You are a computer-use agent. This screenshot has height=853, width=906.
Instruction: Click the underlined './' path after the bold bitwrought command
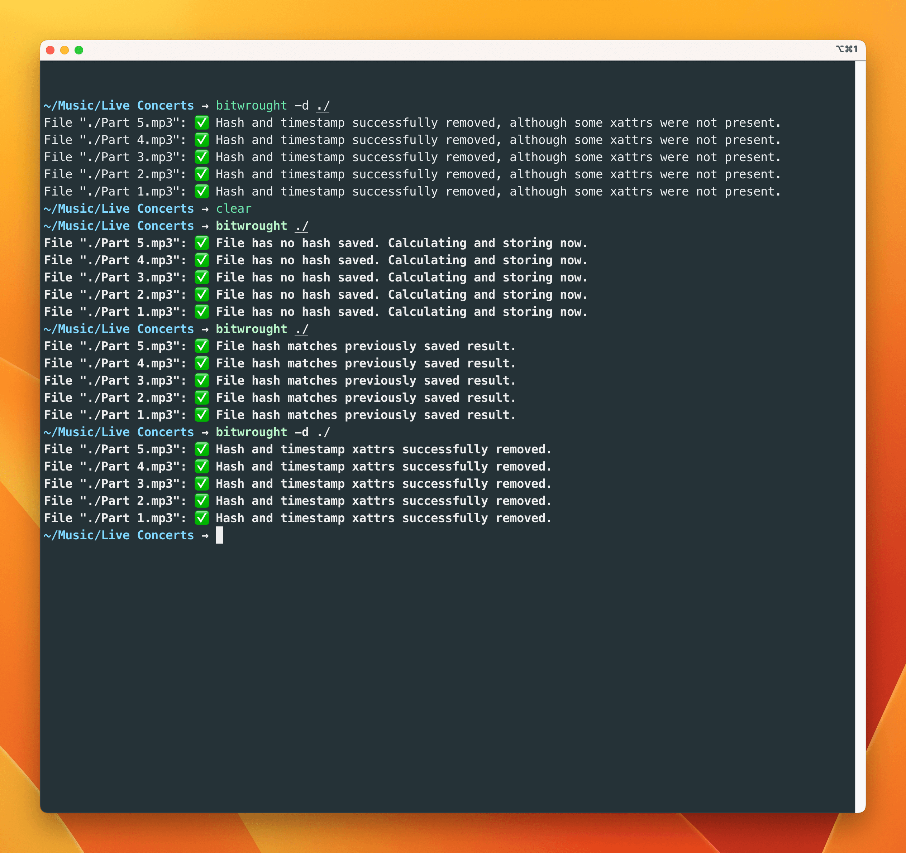(302, 226)
